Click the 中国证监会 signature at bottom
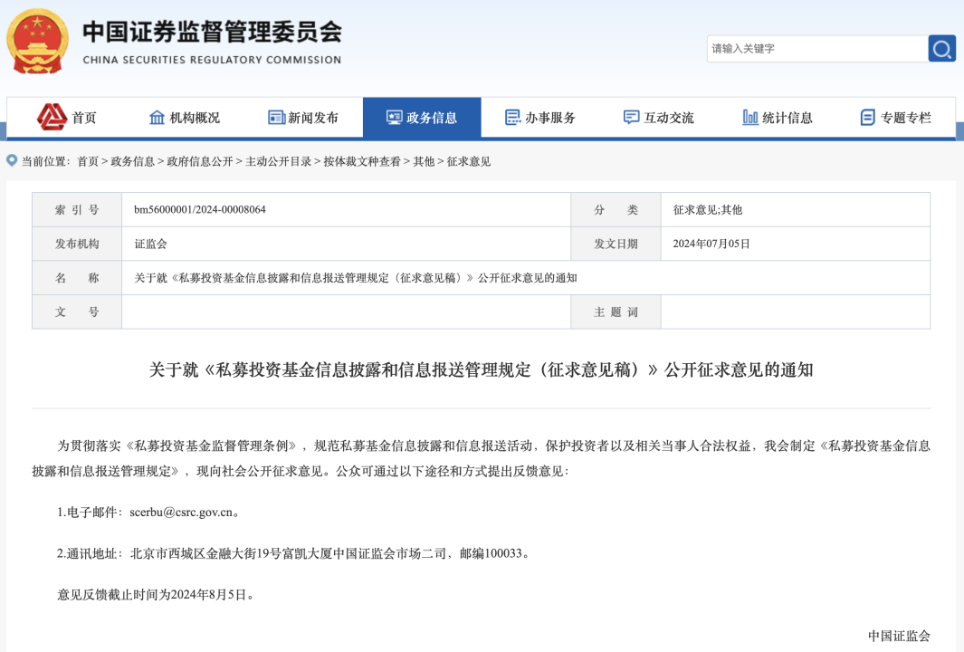This screenshot has height=652, width=964. click(x=899, y=636)
